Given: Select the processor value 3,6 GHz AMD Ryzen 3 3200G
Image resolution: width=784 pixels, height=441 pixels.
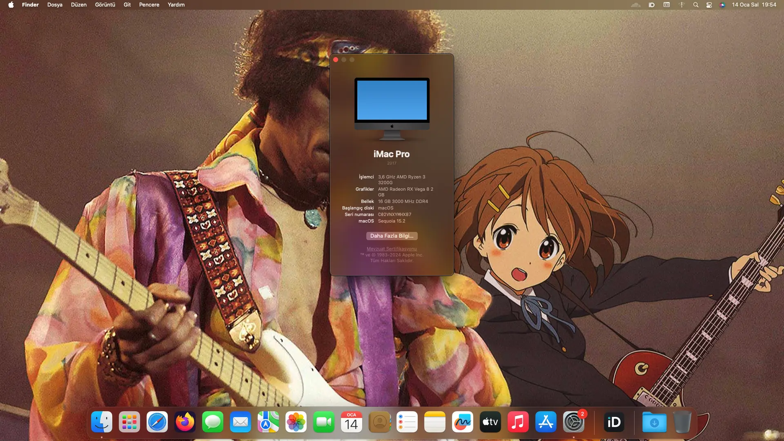Looking at the screenshot, I should tap(402, 180).
